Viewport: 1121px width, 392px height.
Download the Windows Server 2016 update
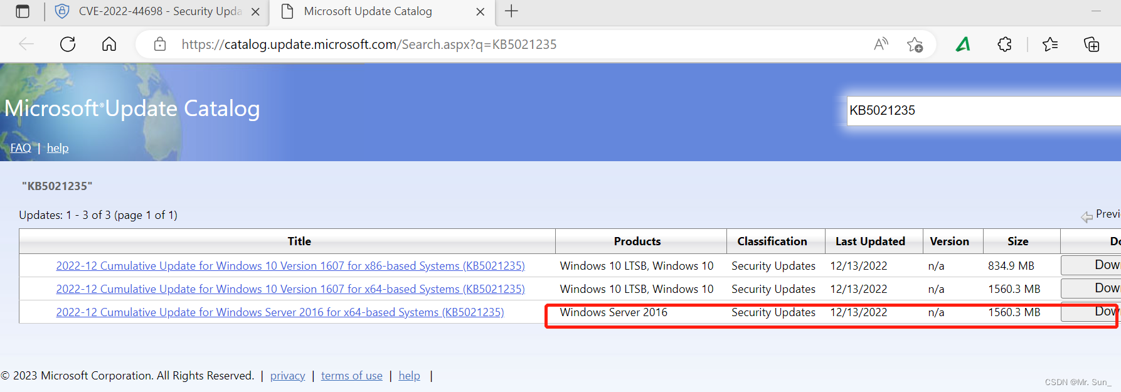click(1091, 312)
